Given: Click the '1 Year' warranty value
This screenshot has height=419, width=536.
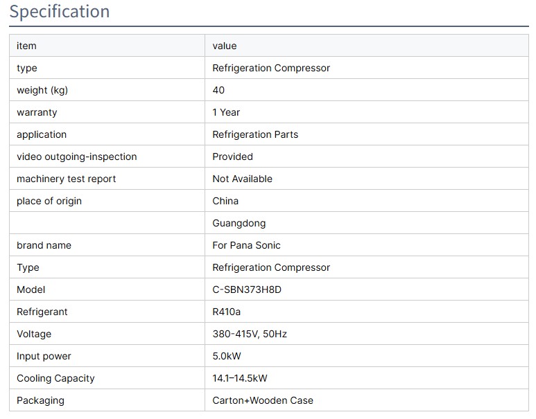Looking at the screenshot, I should (x=226, y=112).
